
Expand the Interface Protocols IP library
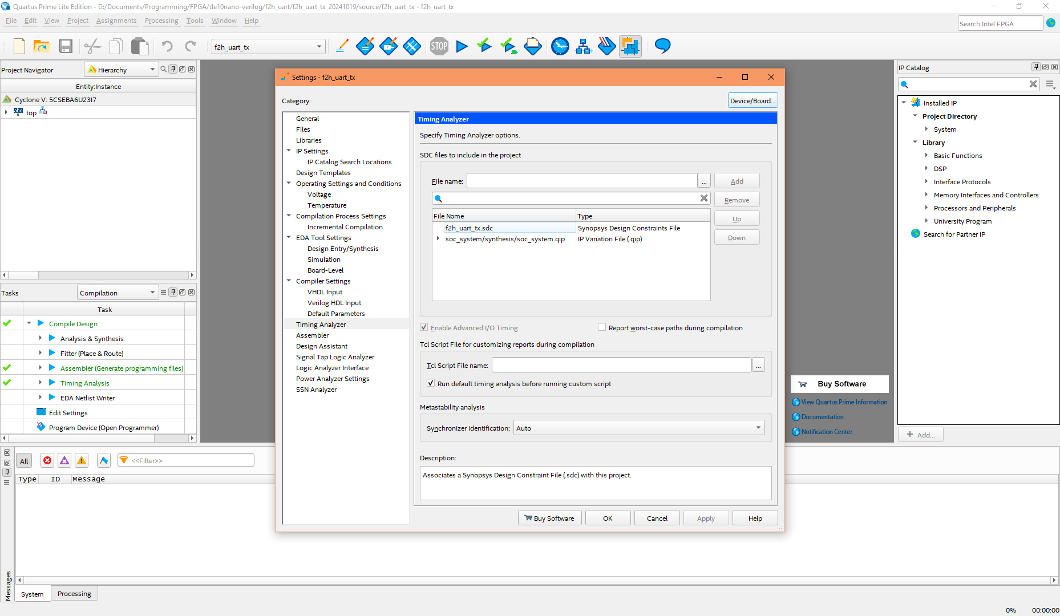(x=927, y=181)
